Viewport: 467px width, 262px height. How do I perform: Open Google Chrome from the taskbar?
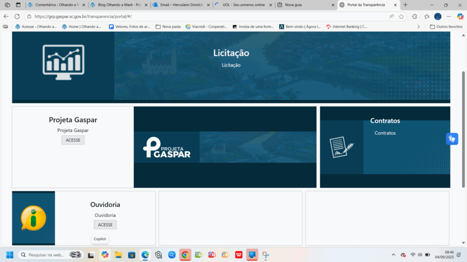click(x=185, y=255)
